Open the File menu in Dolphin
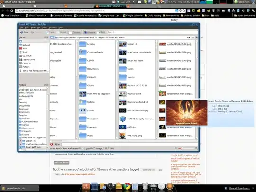256x192 pixels. tap(21, 27)
